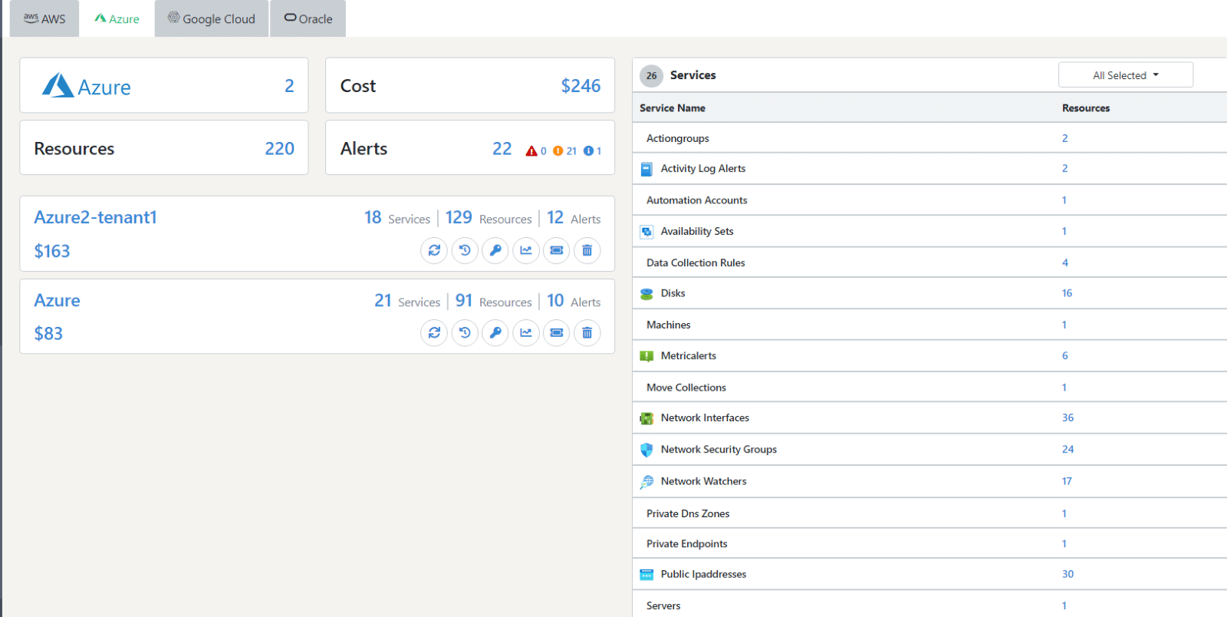Click the Network Watchers service icon
This screenshot has height=617, width=1227.
click(x=646, y=482)
